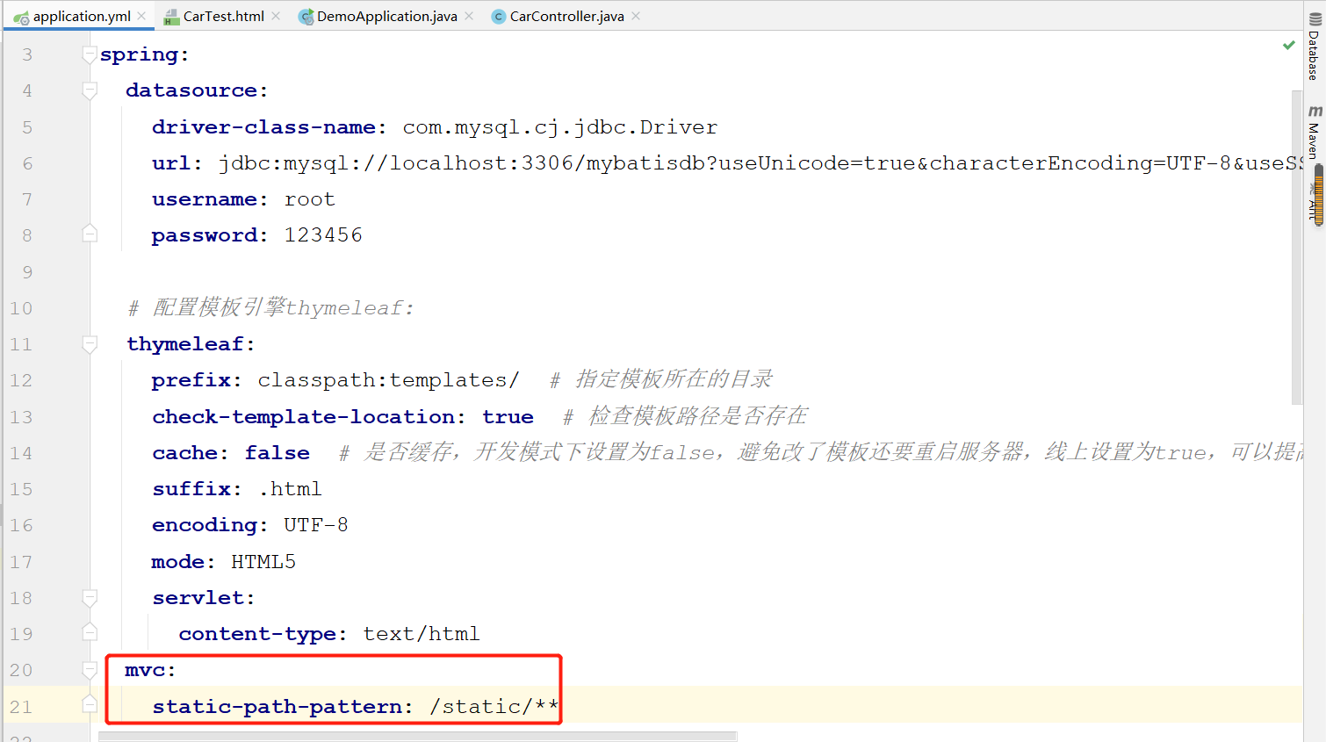This screenshot has width=1326, height=742.
Task: Click line number 3 in gutter
Action: (x=27, y=54)
